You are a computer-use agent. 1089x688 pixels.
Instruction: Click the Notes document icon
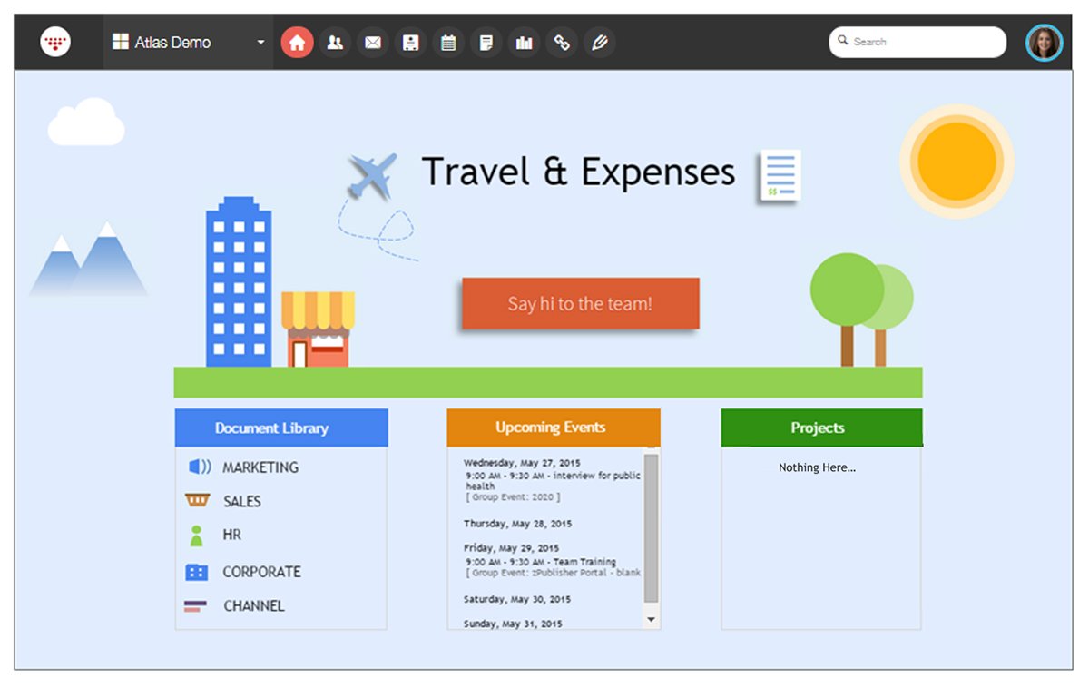[486, 41]
